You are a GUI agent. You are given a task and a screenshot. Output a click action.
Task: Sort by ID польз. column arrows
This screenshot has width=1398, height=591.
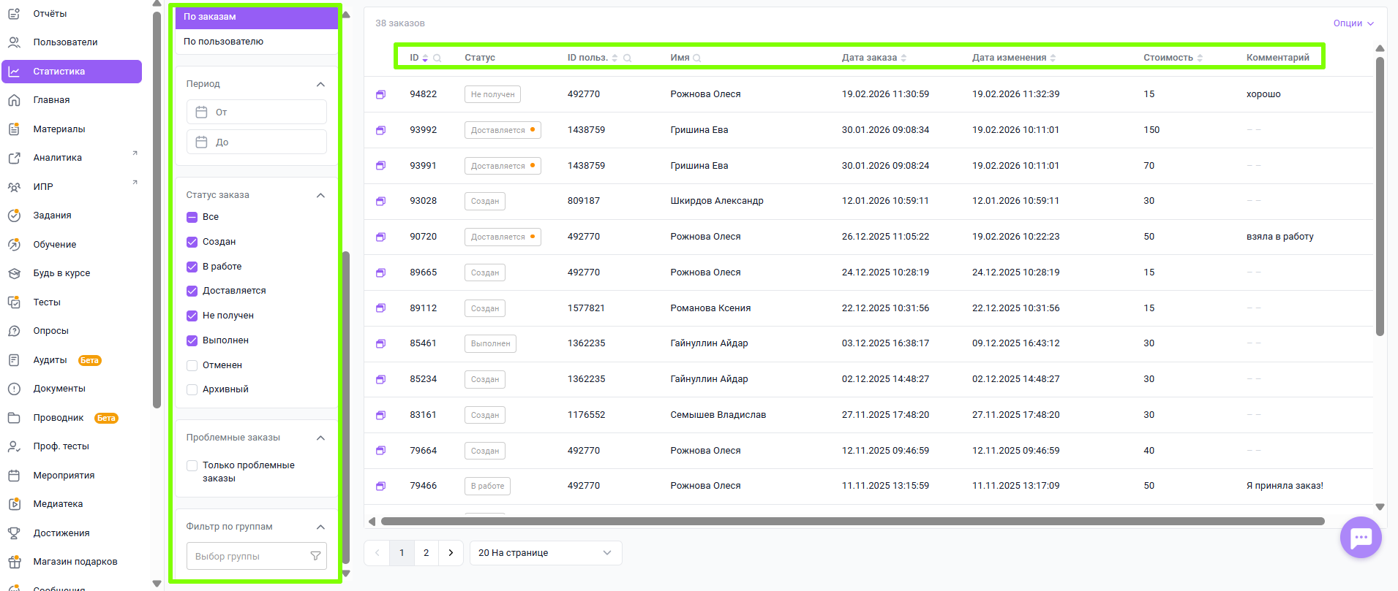(615, 58)
